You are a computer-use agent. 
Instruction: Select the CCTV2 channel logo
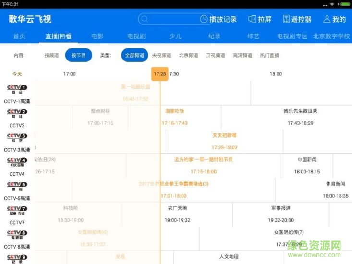click(17, 113)
